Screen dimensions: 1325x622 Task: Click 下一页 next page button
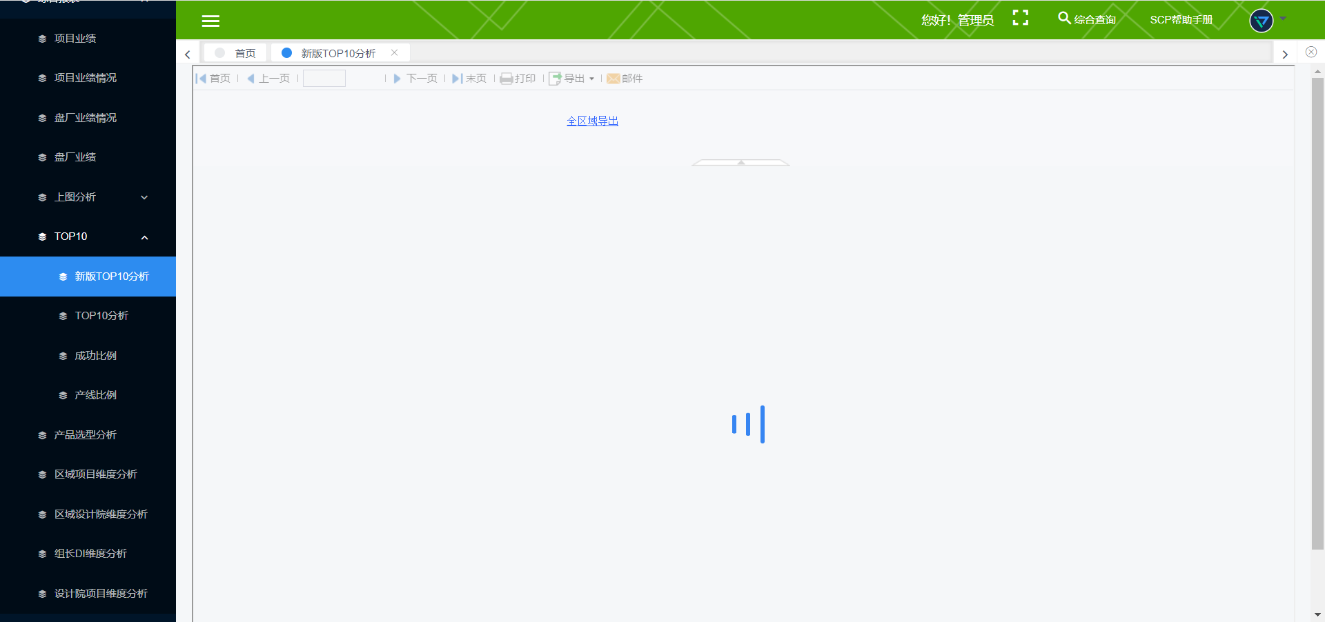tap(415, 79)
